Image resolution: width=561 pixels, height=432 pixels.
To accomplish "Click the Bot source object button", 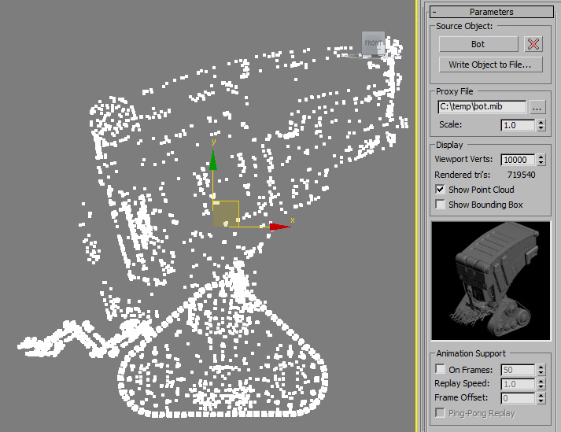I will [x=478, y=44].
